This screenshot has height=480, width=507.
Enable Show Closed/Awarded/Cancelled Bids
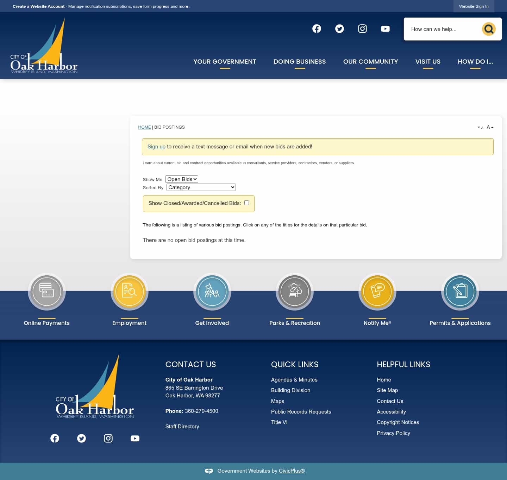tap(246, 203)
